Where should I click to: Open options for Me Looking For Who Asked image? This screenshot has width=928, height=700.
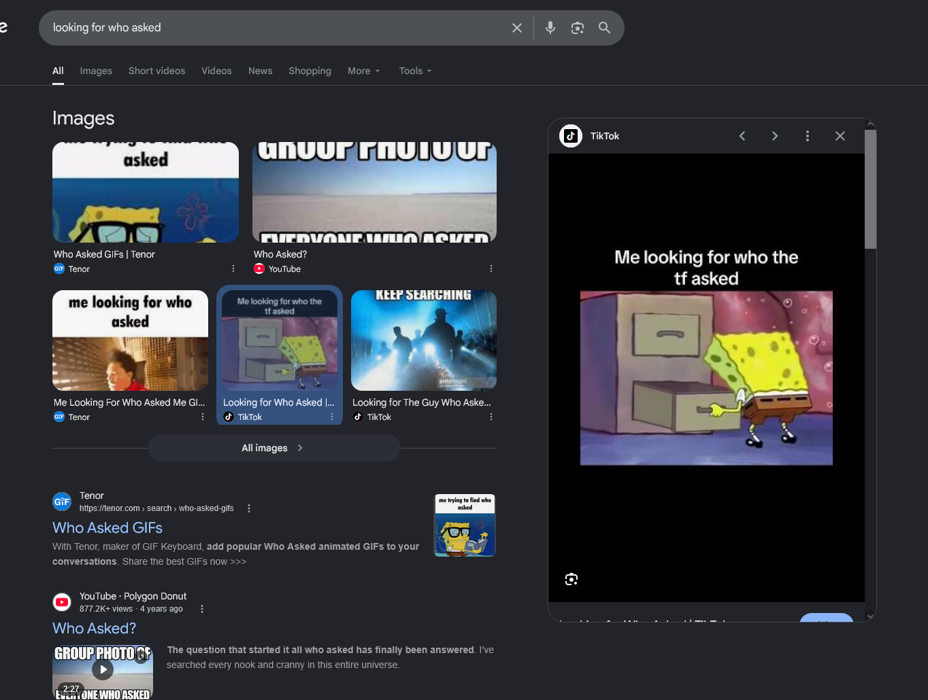click(203, 417)
